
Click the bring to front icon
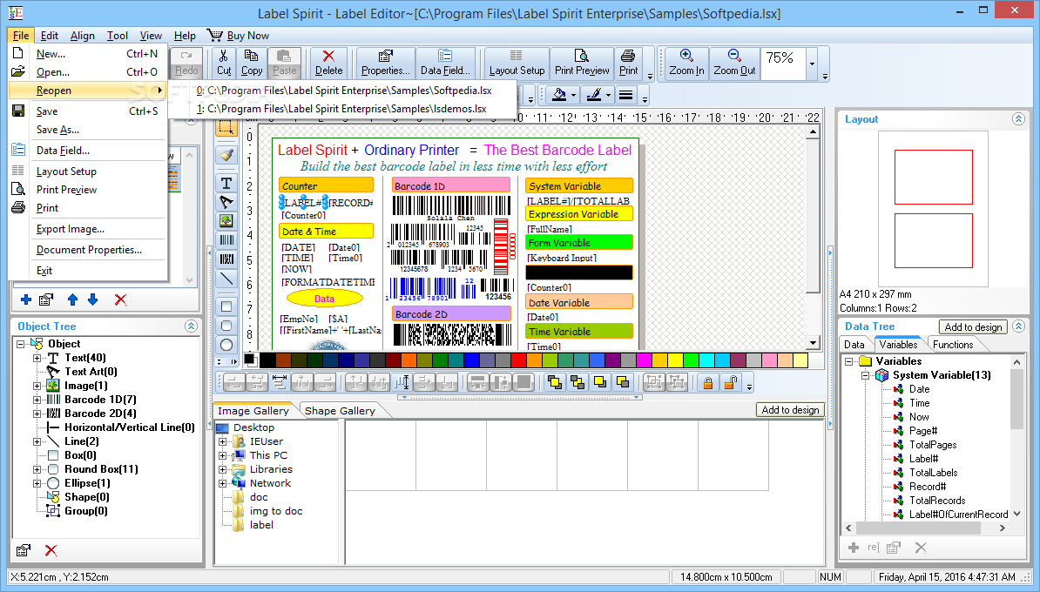coord(555,382)
